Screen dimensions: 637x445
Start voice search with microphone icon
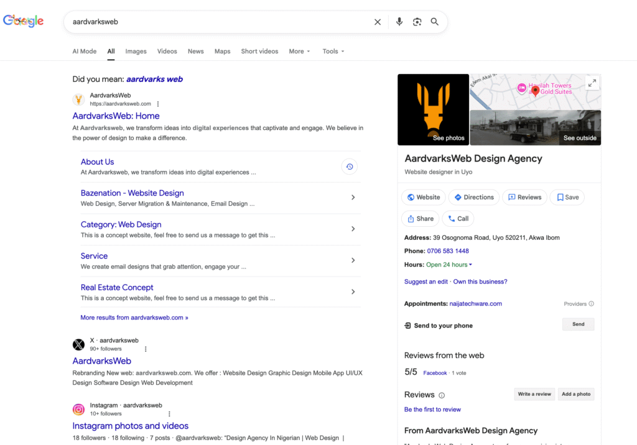[x=399, y=22]
